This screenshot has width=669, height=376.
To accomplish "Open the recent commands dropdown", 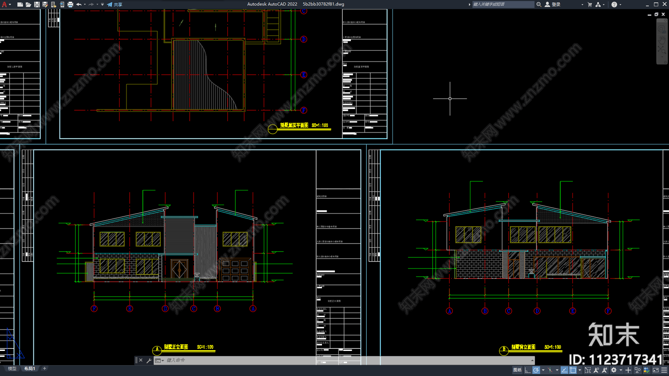I will tap(159, 360).
